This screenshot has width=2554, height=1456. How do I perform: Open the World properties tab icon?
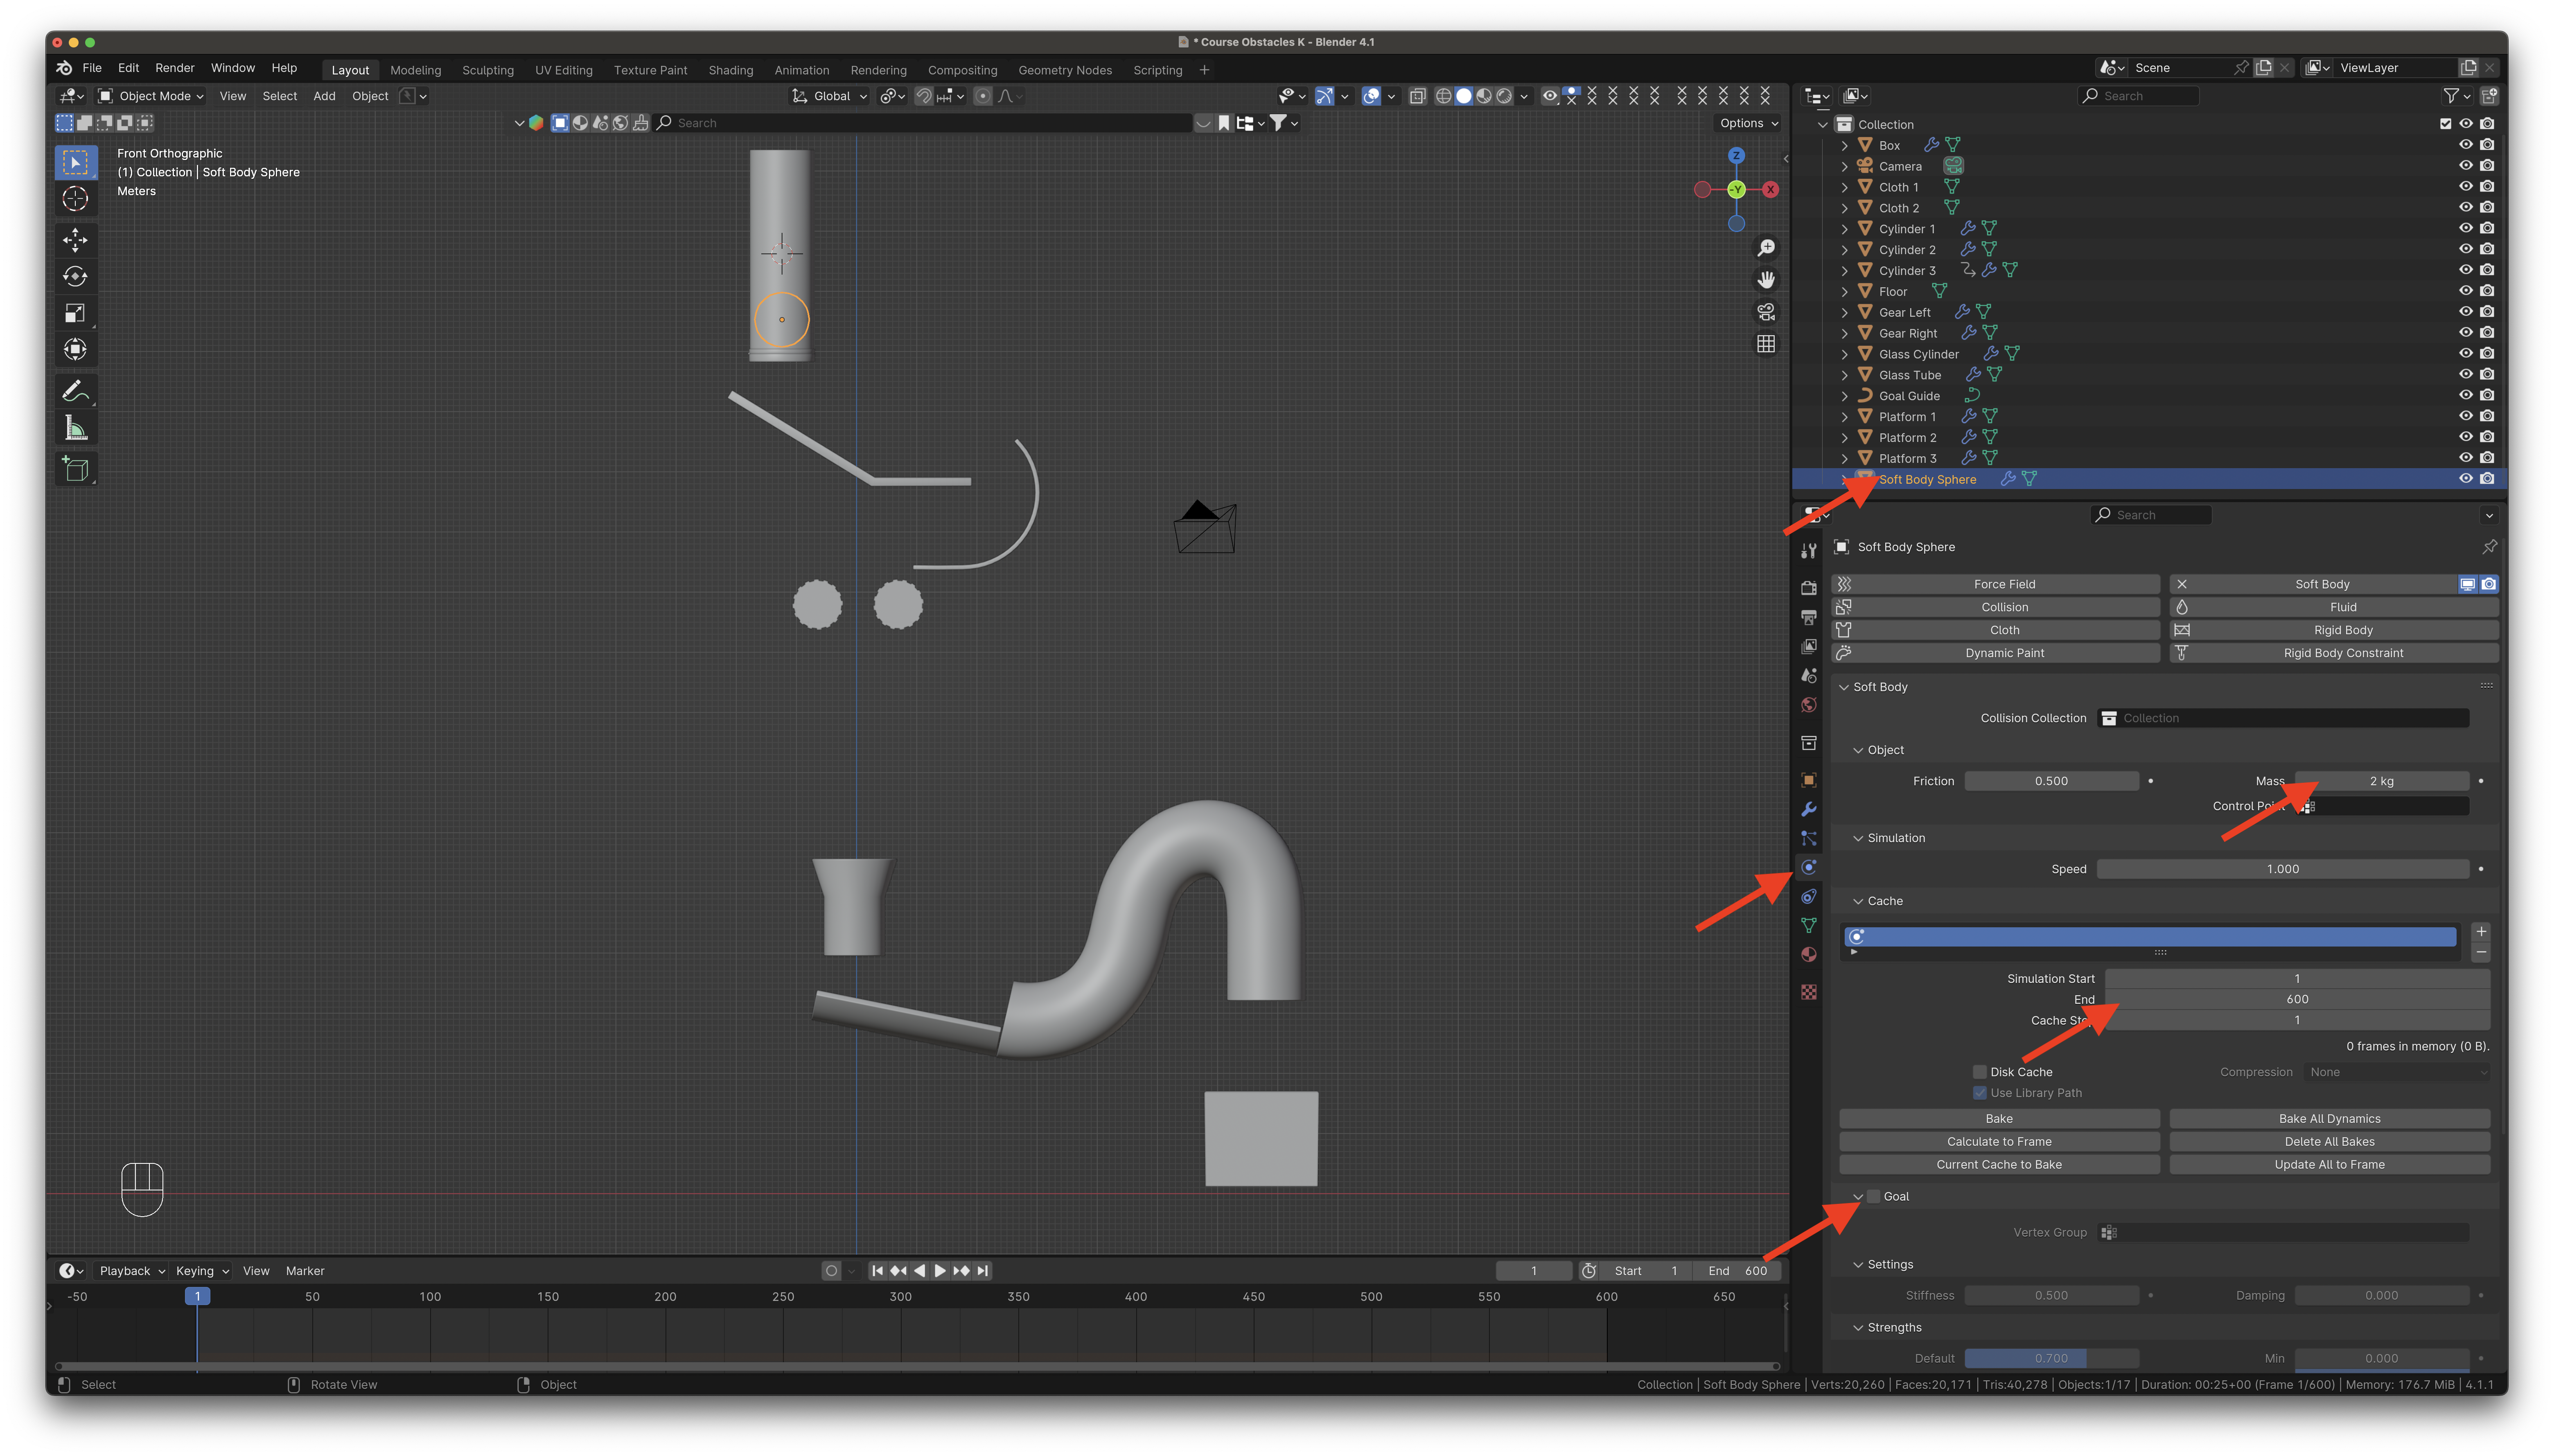[1808, 705]
